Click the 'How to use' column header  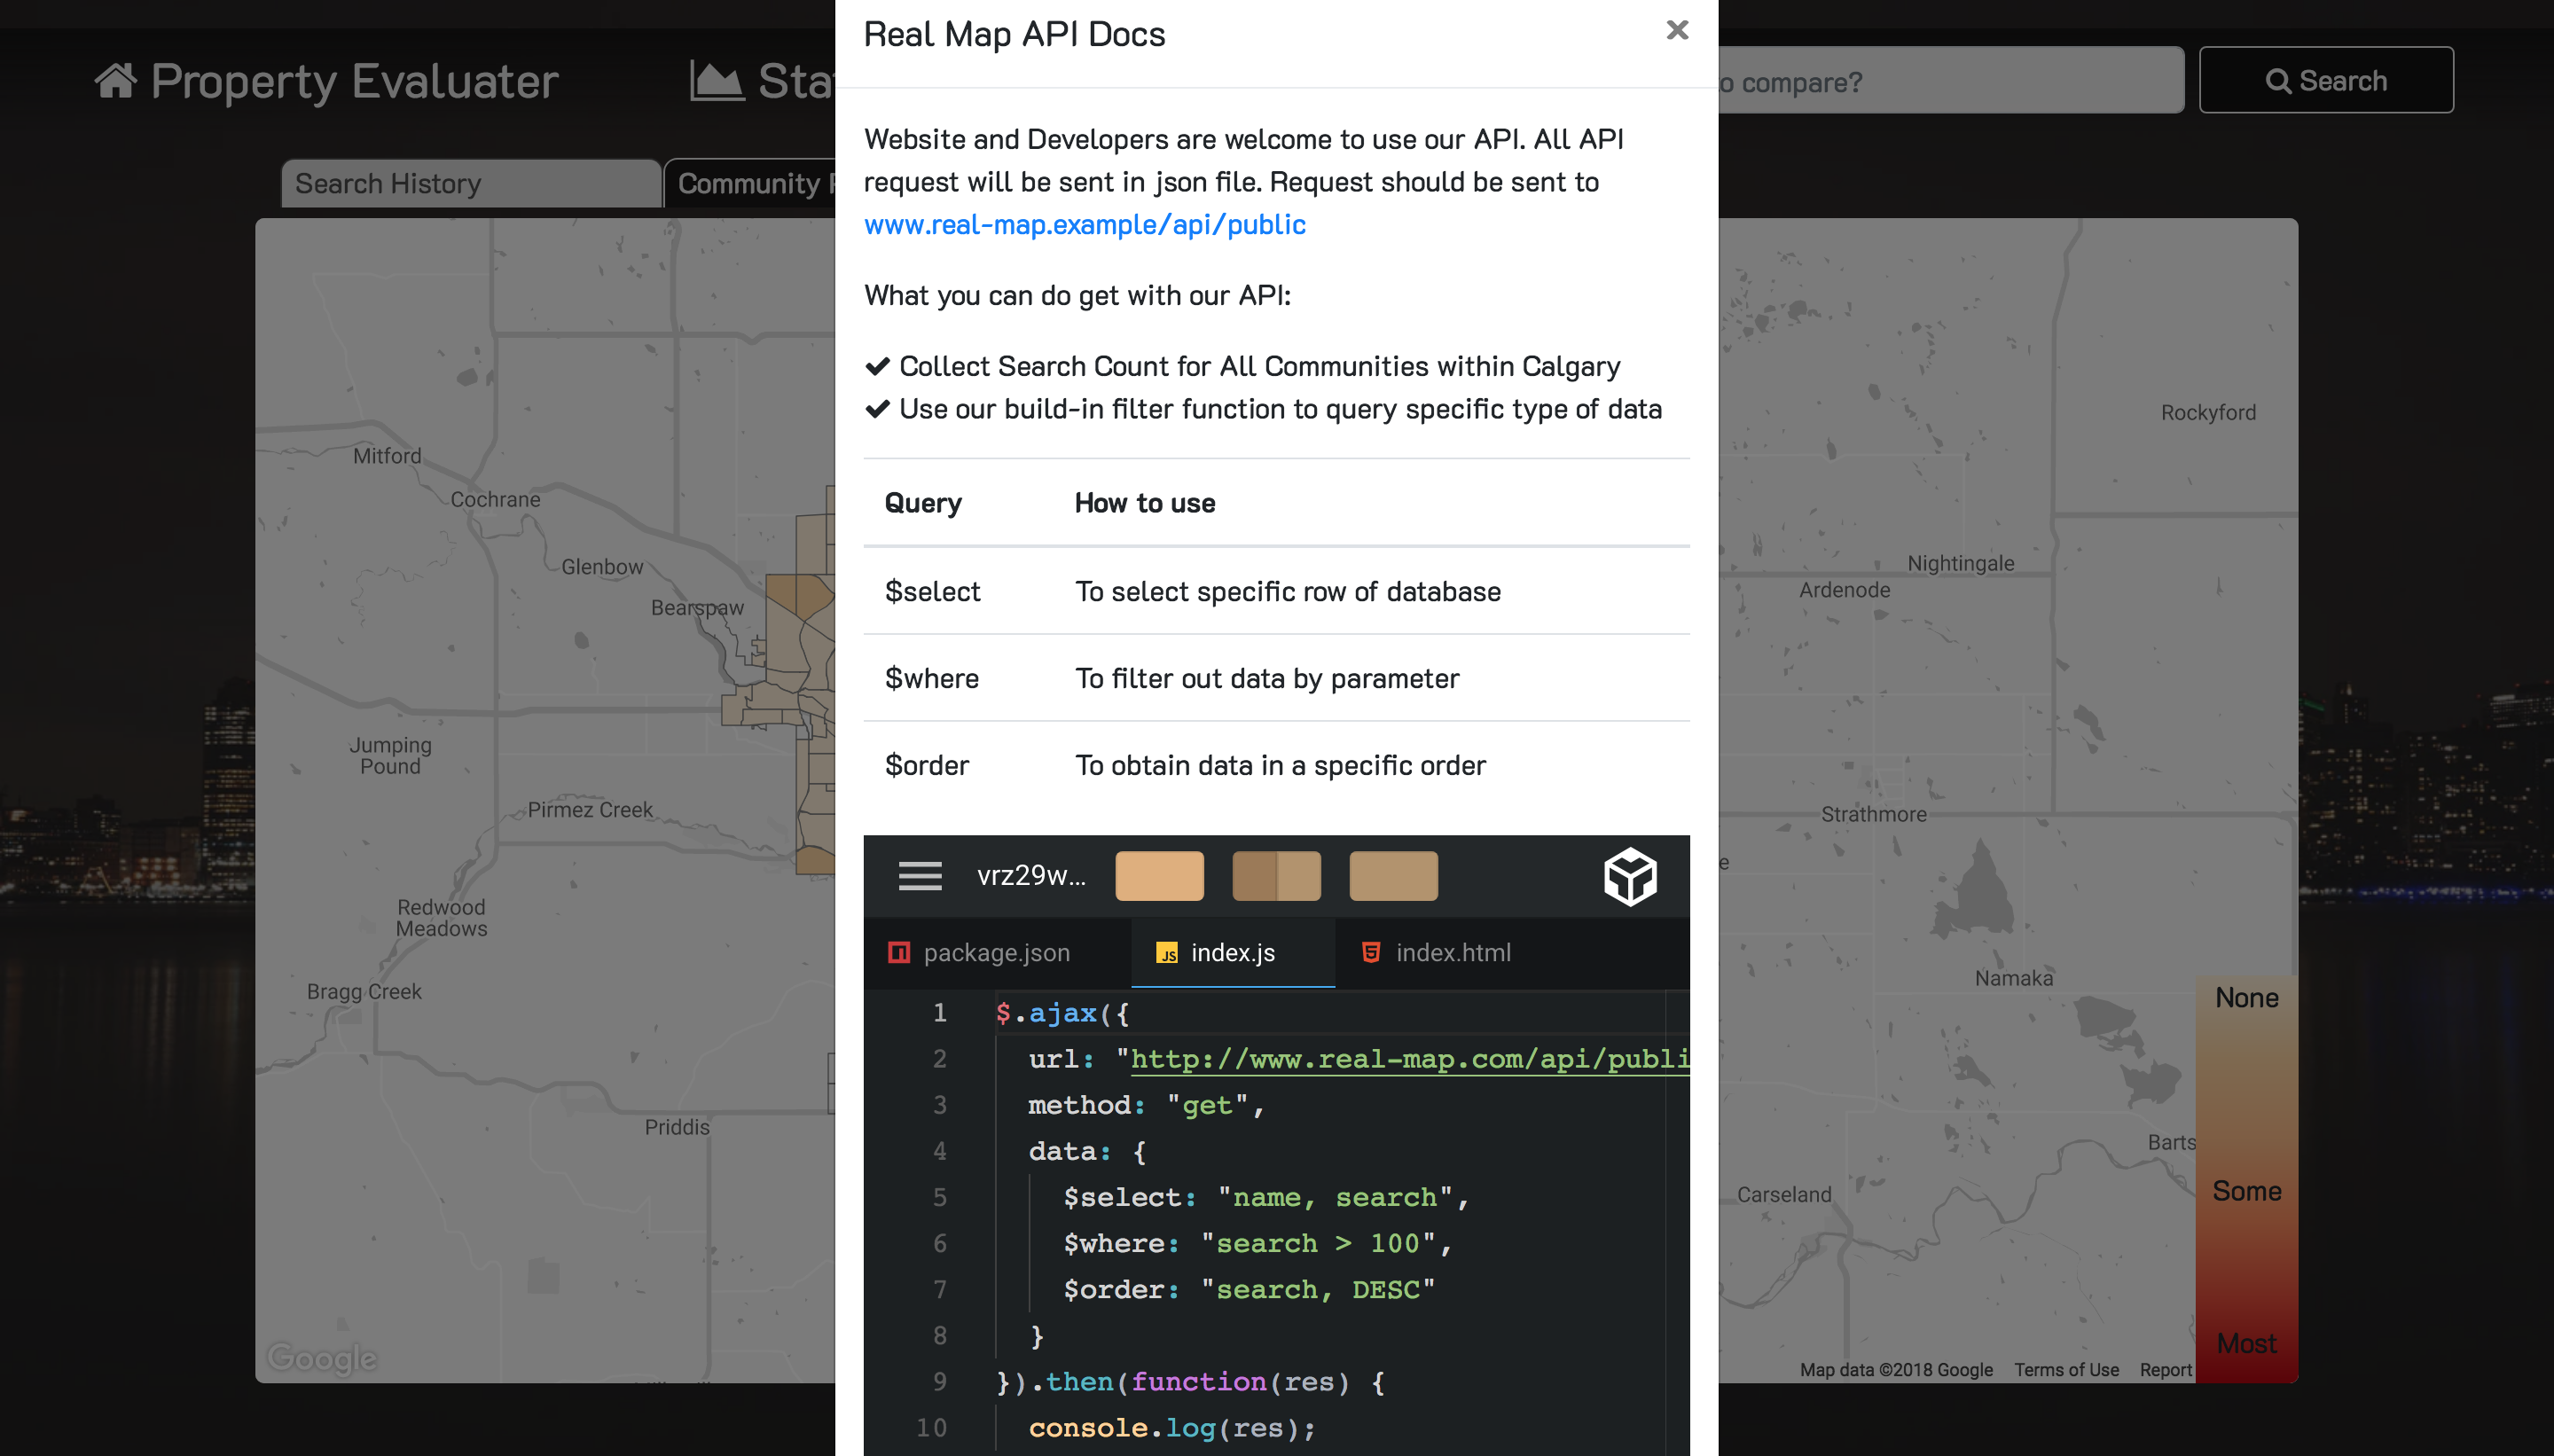point(1144,503)
